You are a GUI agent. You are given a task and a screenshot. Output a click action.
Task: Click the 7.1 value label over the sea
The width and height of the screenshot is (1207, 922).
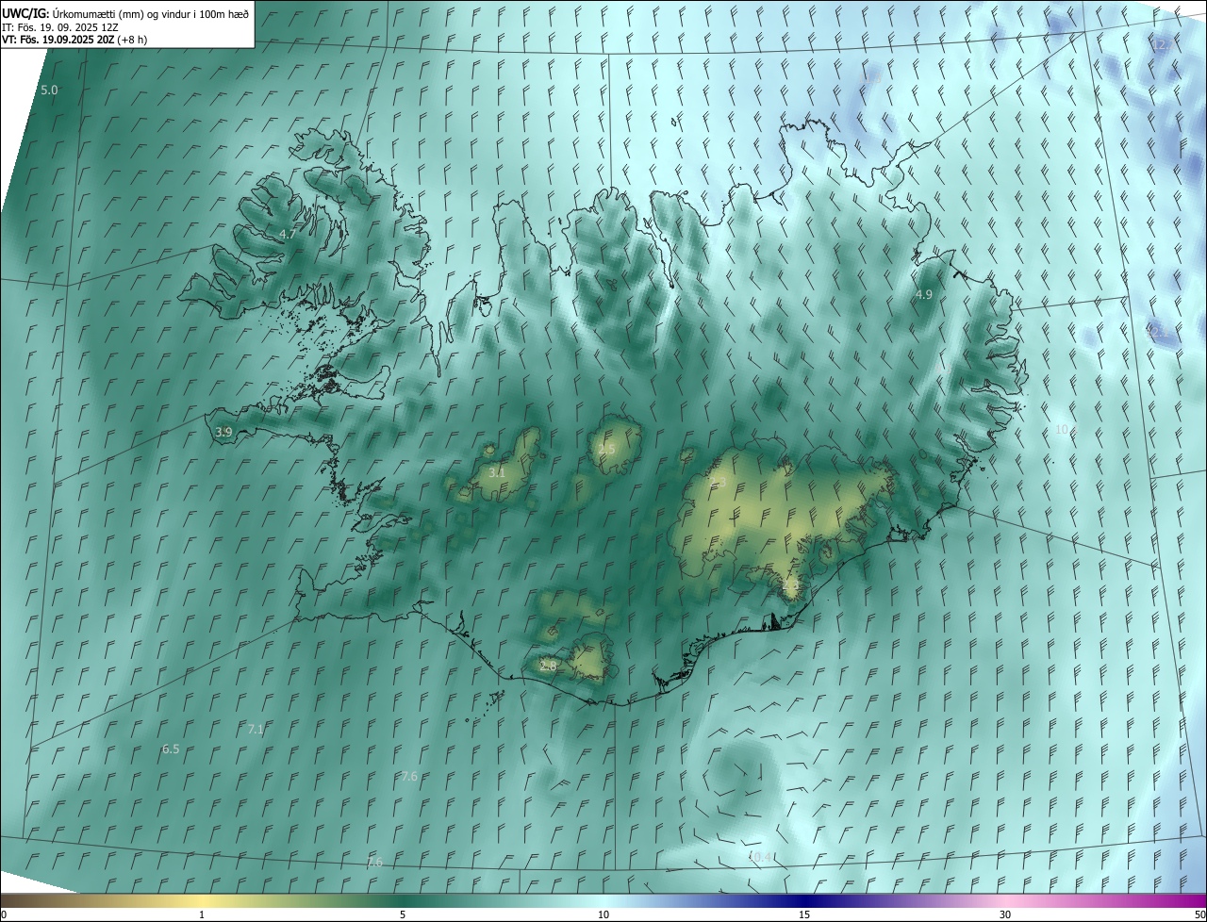pos(256,730)
